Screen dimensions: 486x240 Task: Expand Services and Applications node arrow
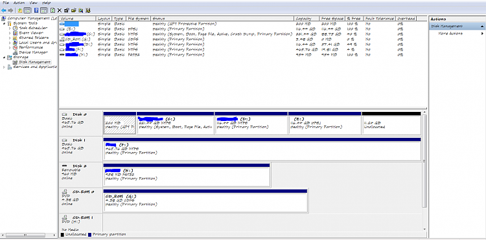click(4, 67)
